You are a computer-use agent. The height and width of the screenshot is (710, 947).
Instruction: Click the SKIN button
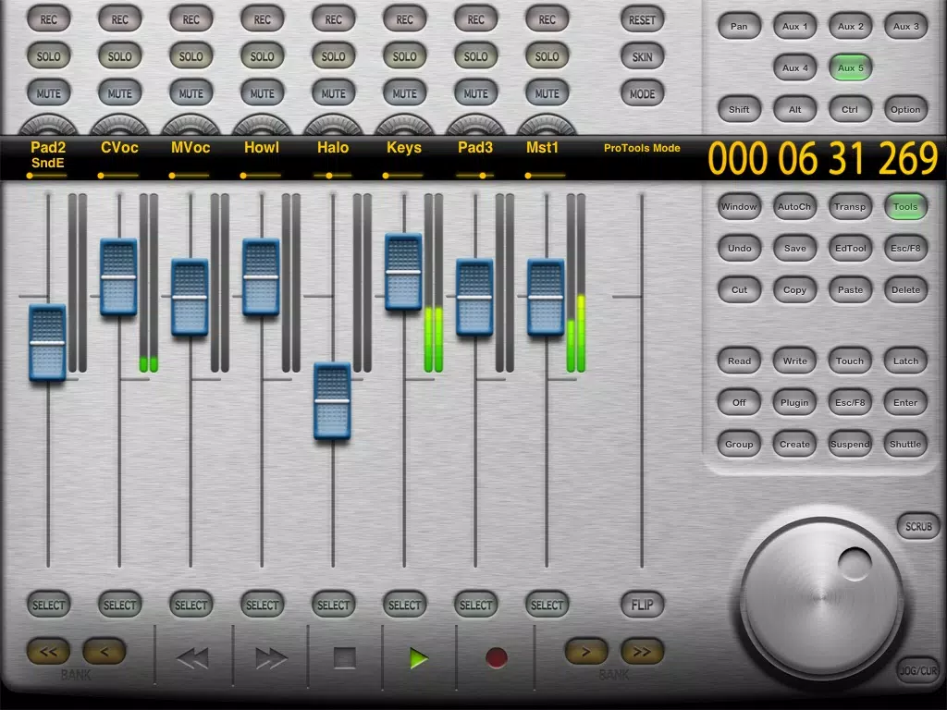click(x=642, y=56)
